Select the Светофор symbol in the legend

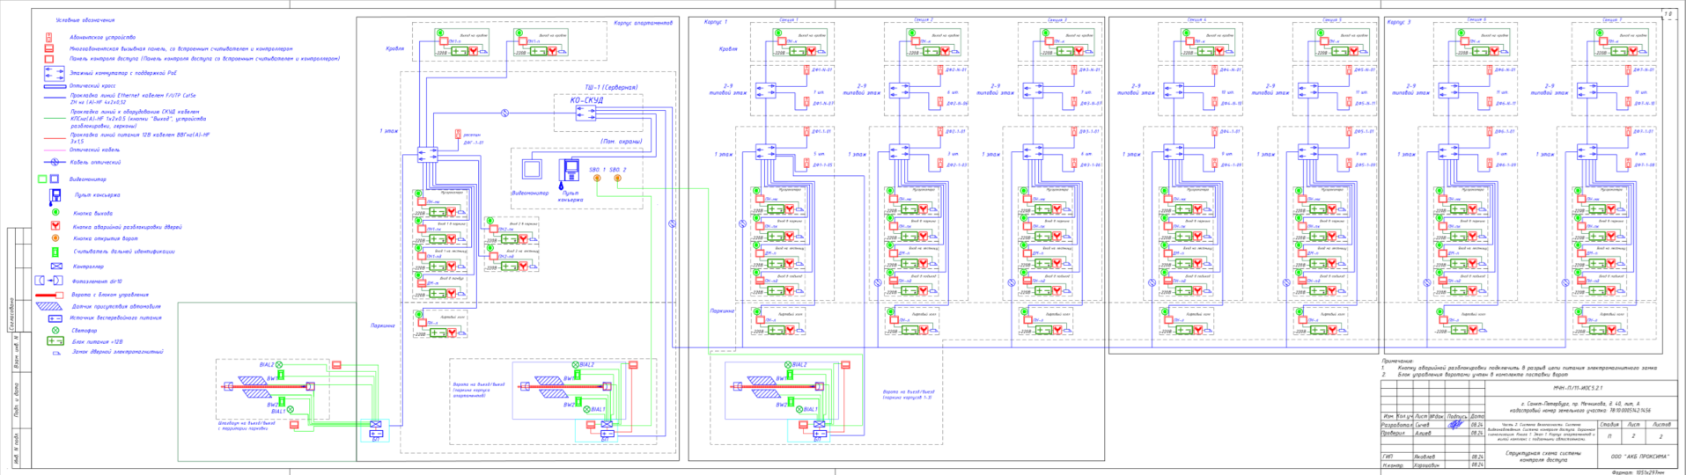pyautogui.click(x=55, y=331)
